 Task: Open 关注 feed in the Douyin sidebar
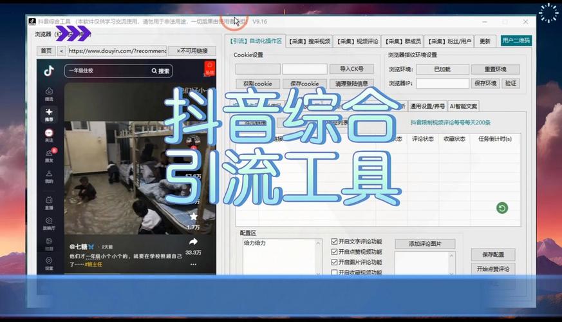tap(49, 135)
